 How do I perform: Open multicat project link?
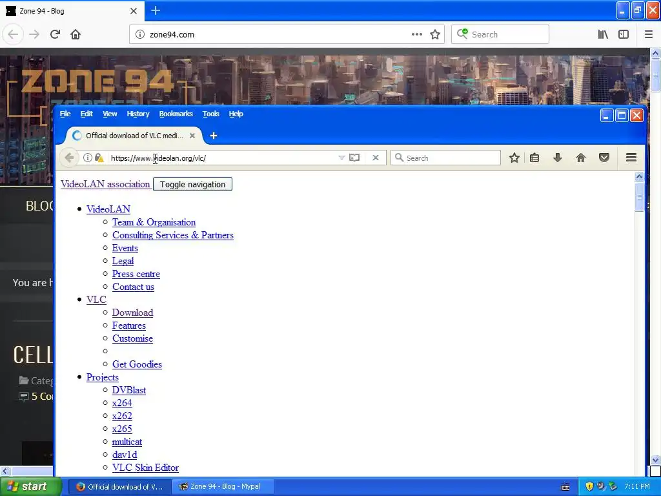(127, 442)
